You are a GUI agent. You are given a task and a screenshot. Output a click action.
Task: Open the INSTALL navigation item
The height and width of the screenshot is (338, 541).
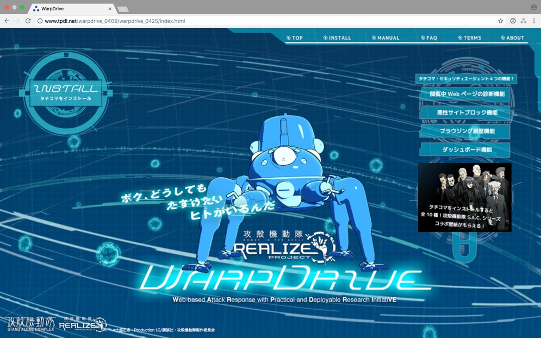tap(337, 38)
